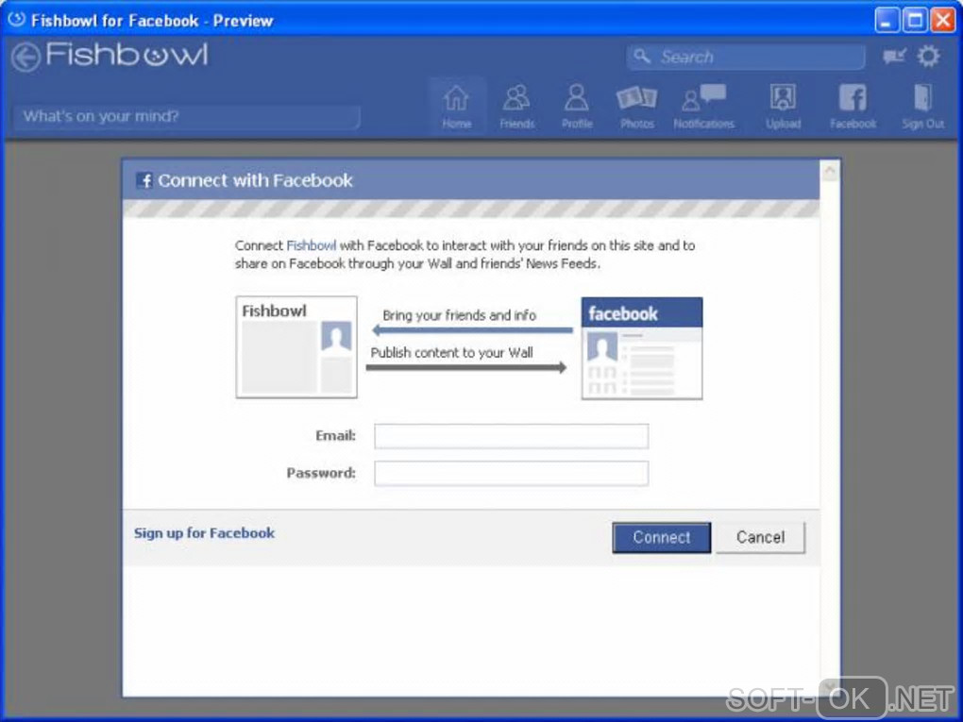The height and width of the screenshot is (722, 963).
Task: Click the Fishbowl page preview thumbnail
Action: (x=296, y=347)
